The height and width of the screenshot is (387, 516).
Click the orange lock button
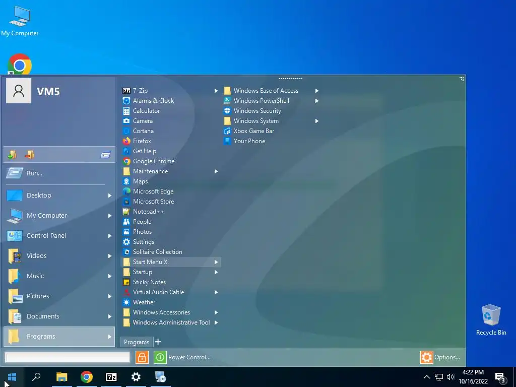point(142,357)
